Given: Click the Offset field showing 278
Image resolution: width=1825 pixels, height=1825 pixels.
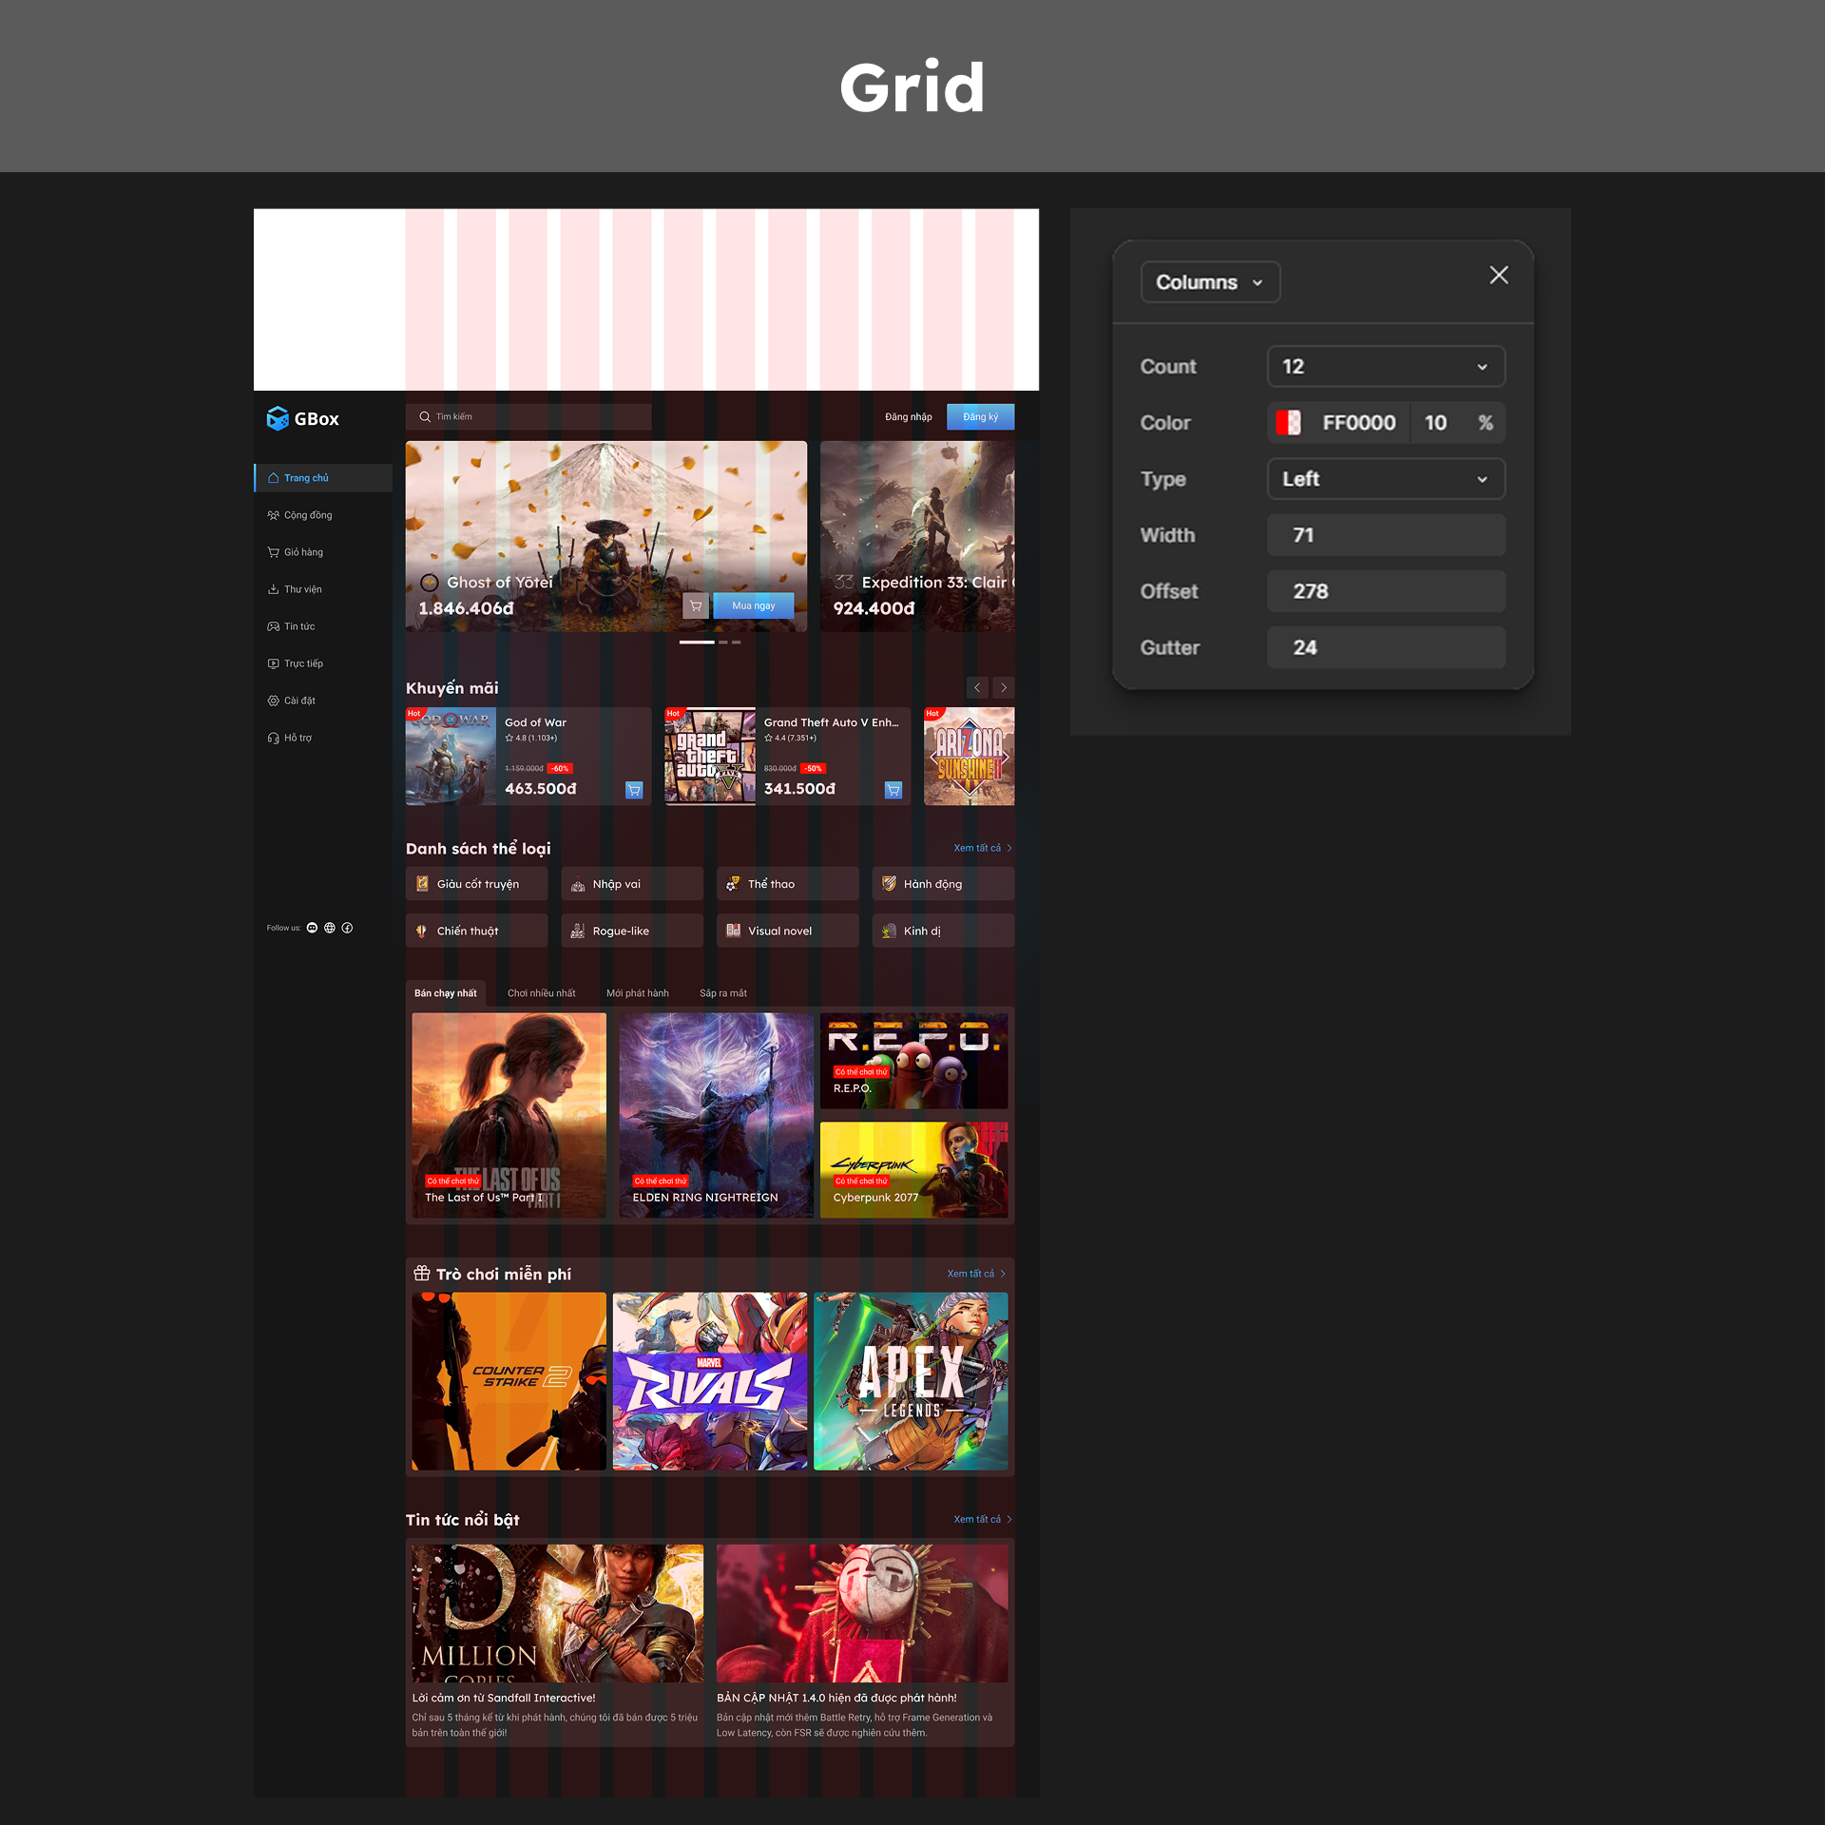Looking at the screenshot, I should [x=1386, y=591].
